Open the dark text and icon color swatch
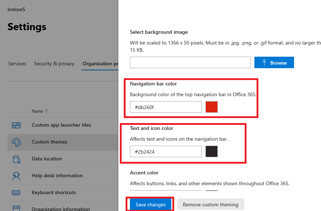Screen dimensions: 321x211 (212, 151)
